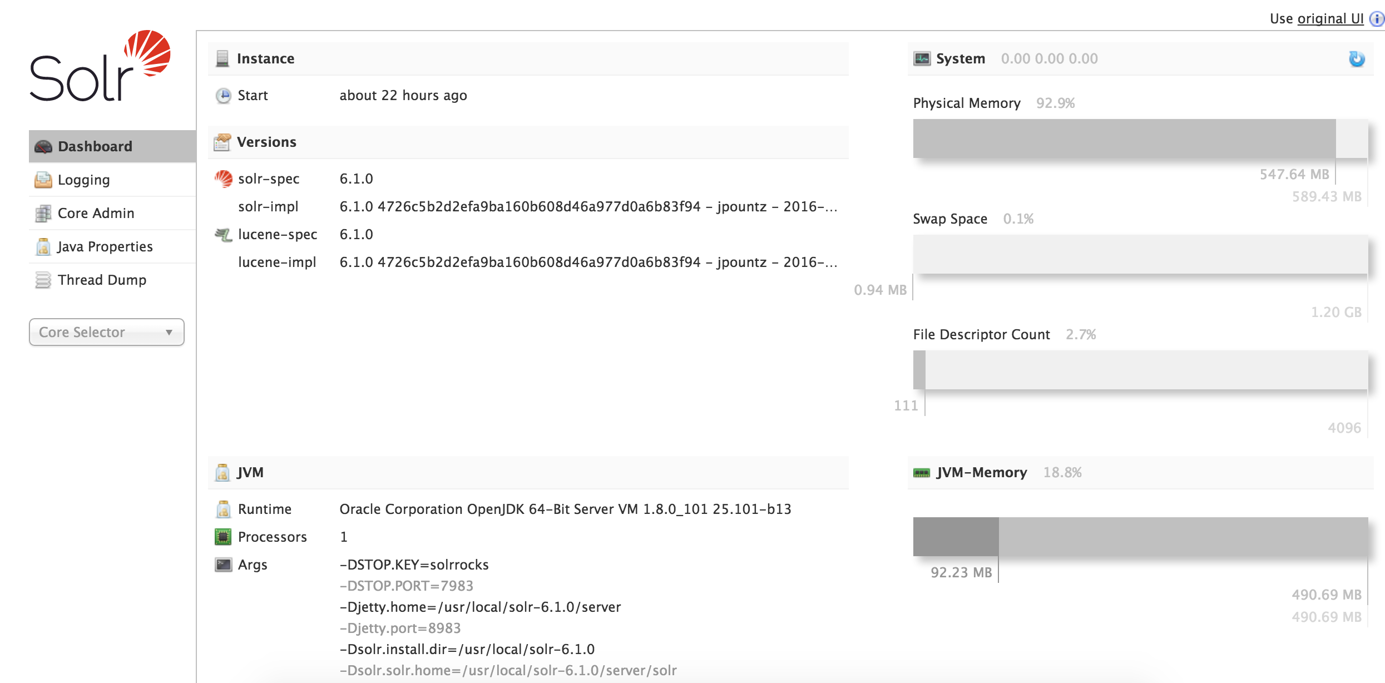
Task: Open the Dashboard page
Action: pos(112,146)
